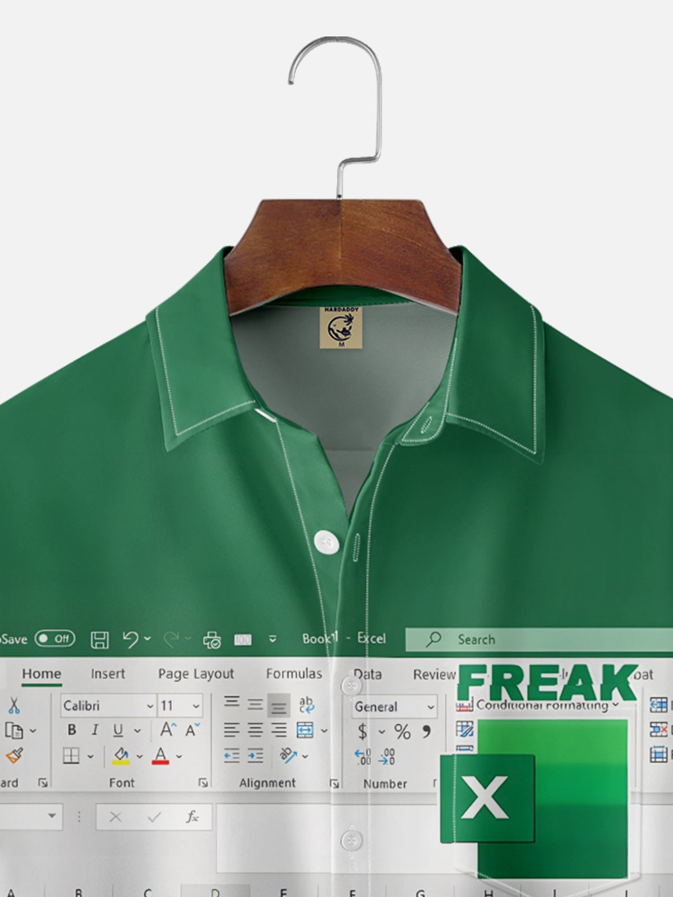Screen dimensions: 673x897
Task: Click the Wrap Text icon
Action: (x=306, y=705)
